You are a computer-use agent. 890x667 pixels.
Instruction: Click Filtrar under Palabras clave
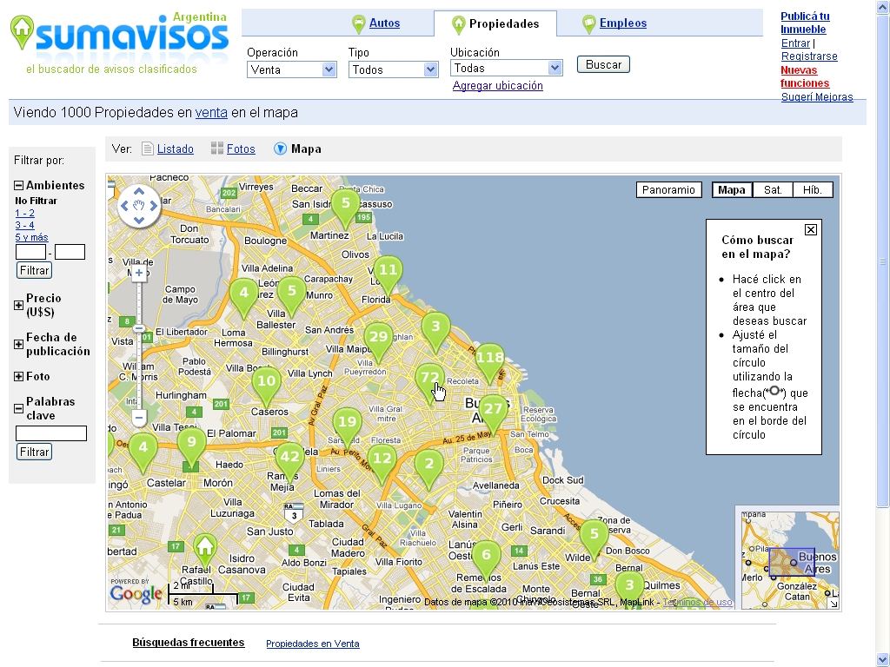pyautogui.click(x=34, y=452)
